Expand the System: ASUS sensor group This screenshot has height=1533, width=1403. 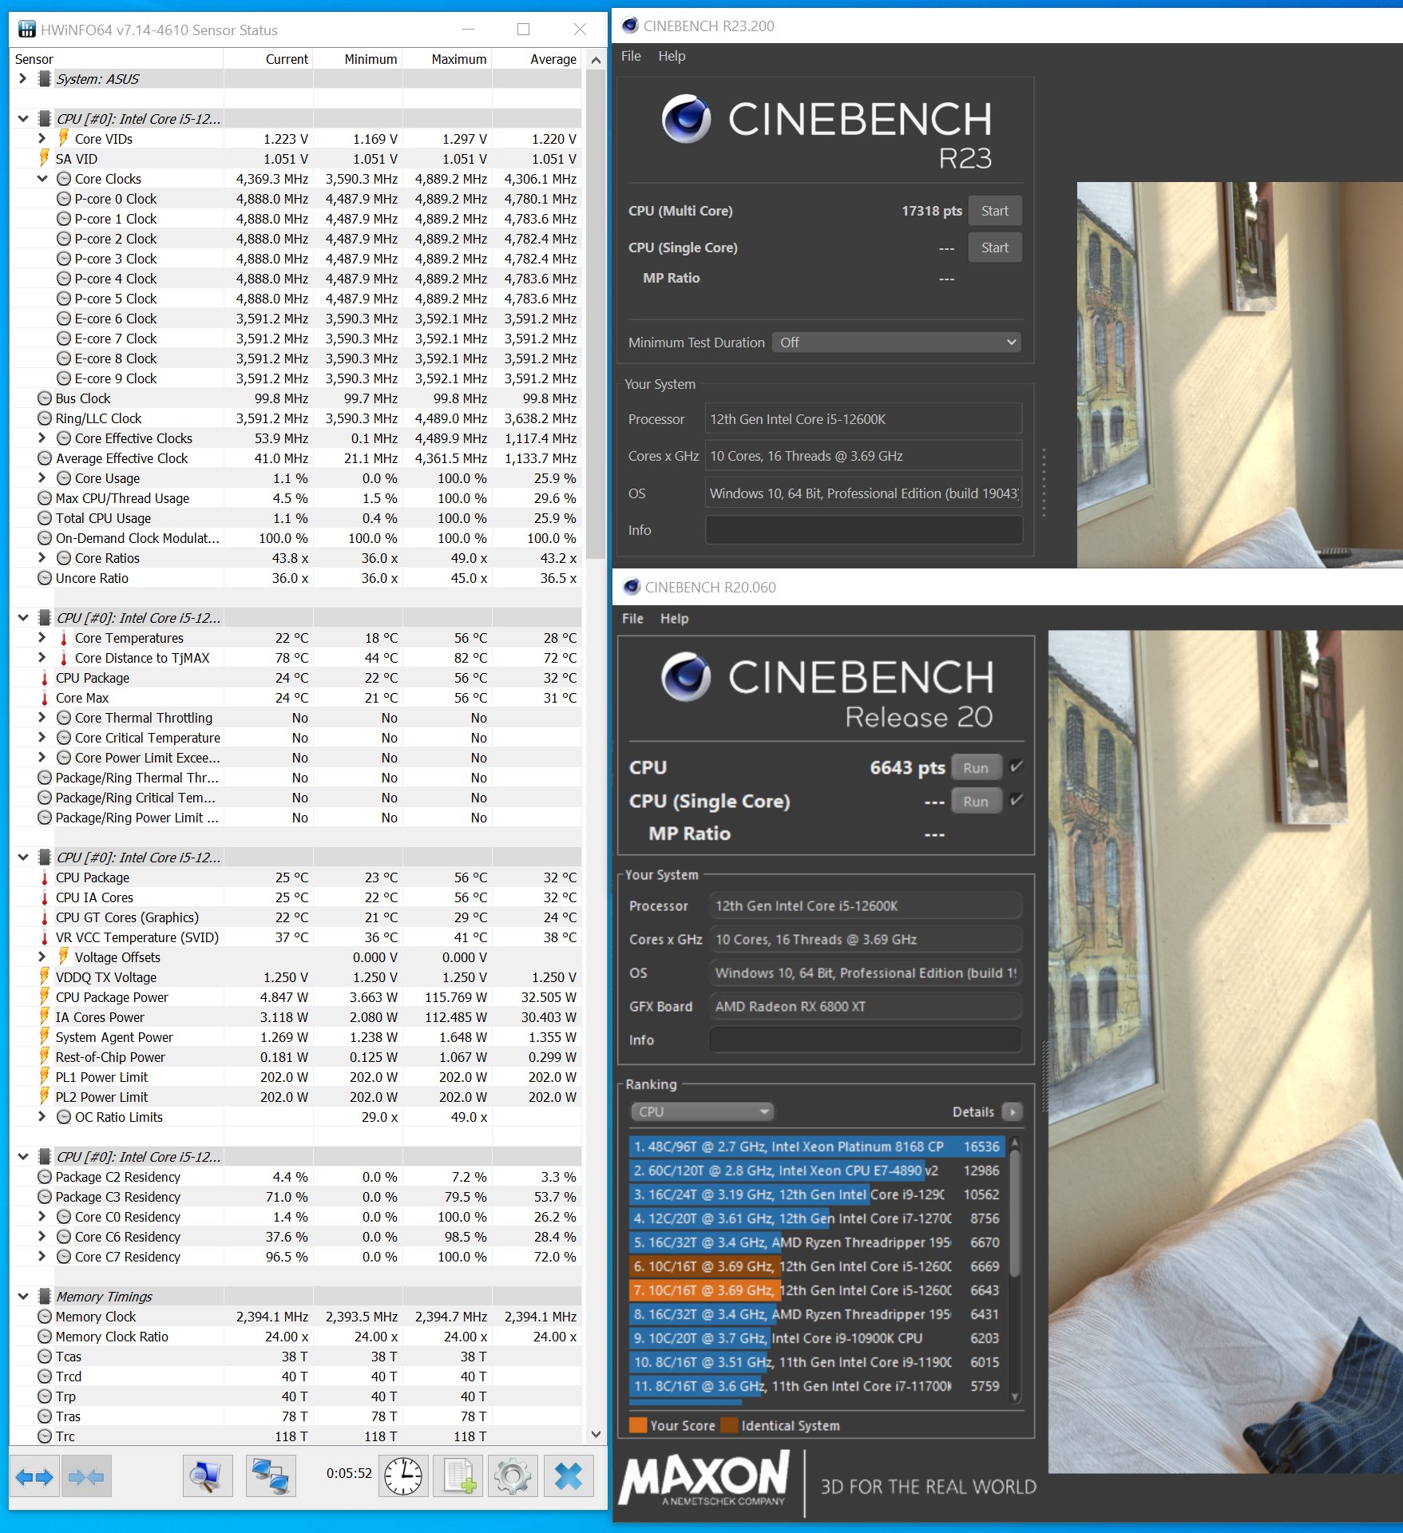(x=23, y=79)
